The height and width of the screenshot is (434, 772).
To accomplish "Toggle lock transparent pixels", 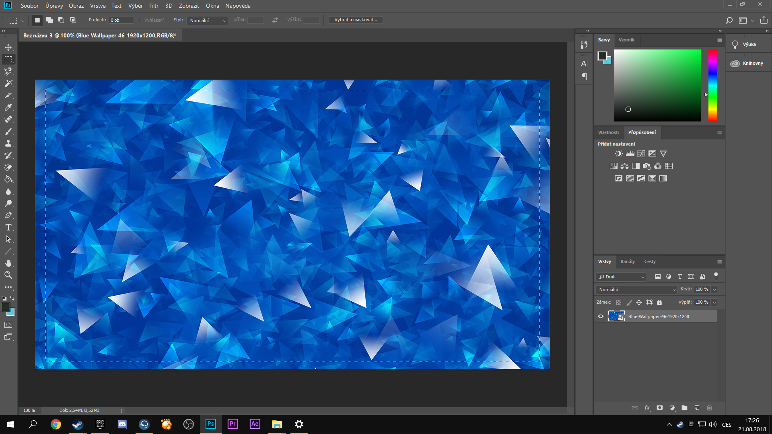I will coord(619,302).
